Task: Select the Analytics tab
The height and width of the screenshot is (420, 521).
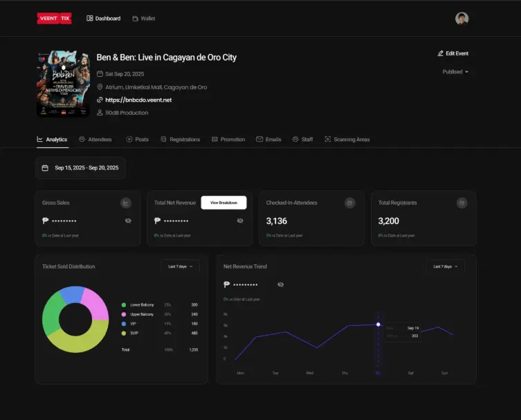Action: tap(52, 139)
